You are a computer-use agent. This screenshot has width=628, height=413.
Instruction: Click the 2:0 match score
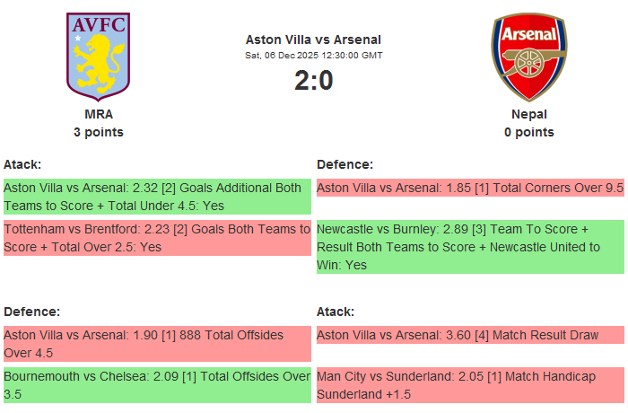[313, 81]
